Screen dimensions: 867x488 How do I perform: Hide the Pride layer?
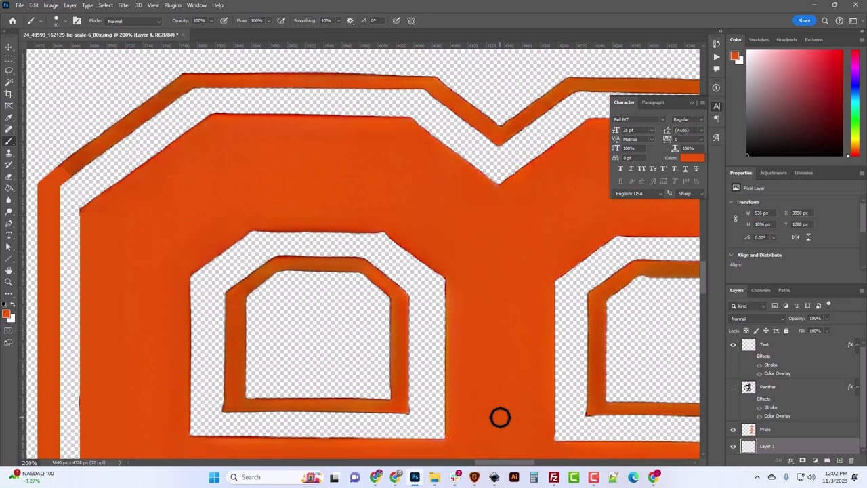point(733,430)
